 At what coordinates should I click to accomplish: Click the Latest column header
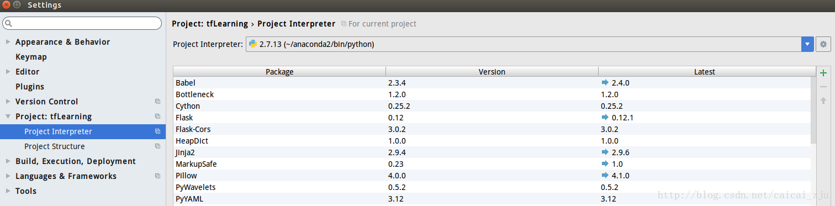(x=705, y=72)
